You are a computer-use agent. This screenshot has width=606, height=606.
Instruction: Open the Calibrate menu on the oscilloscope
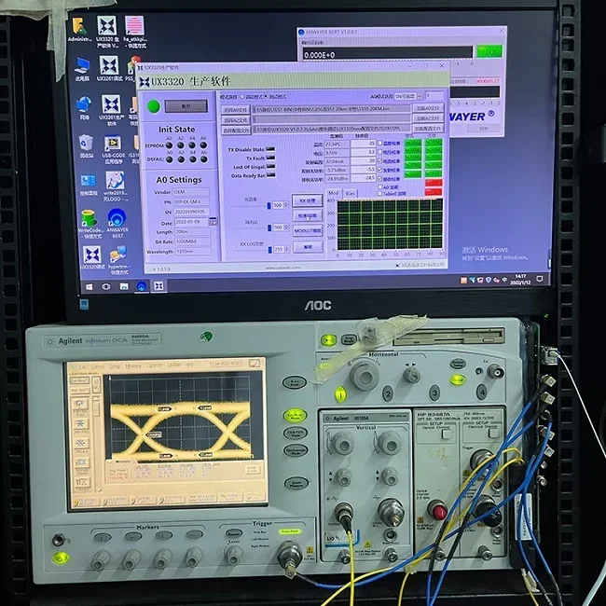pos(155,365)
